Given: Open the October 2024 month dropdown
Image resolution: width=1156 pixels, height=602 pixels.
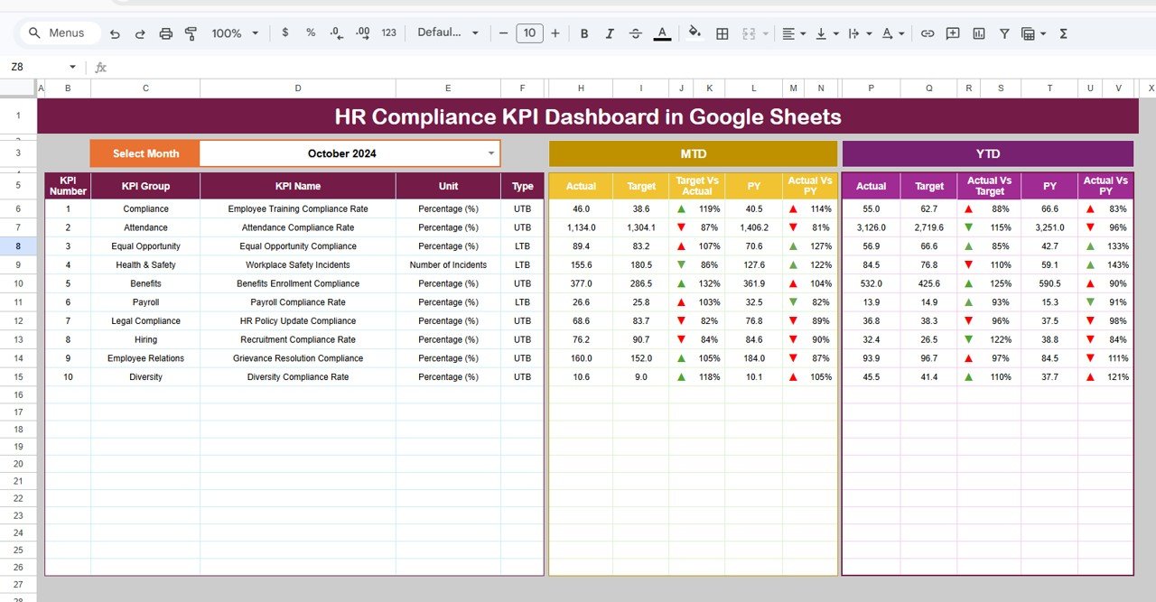Looking at the screenshot, I should [490, 153].
